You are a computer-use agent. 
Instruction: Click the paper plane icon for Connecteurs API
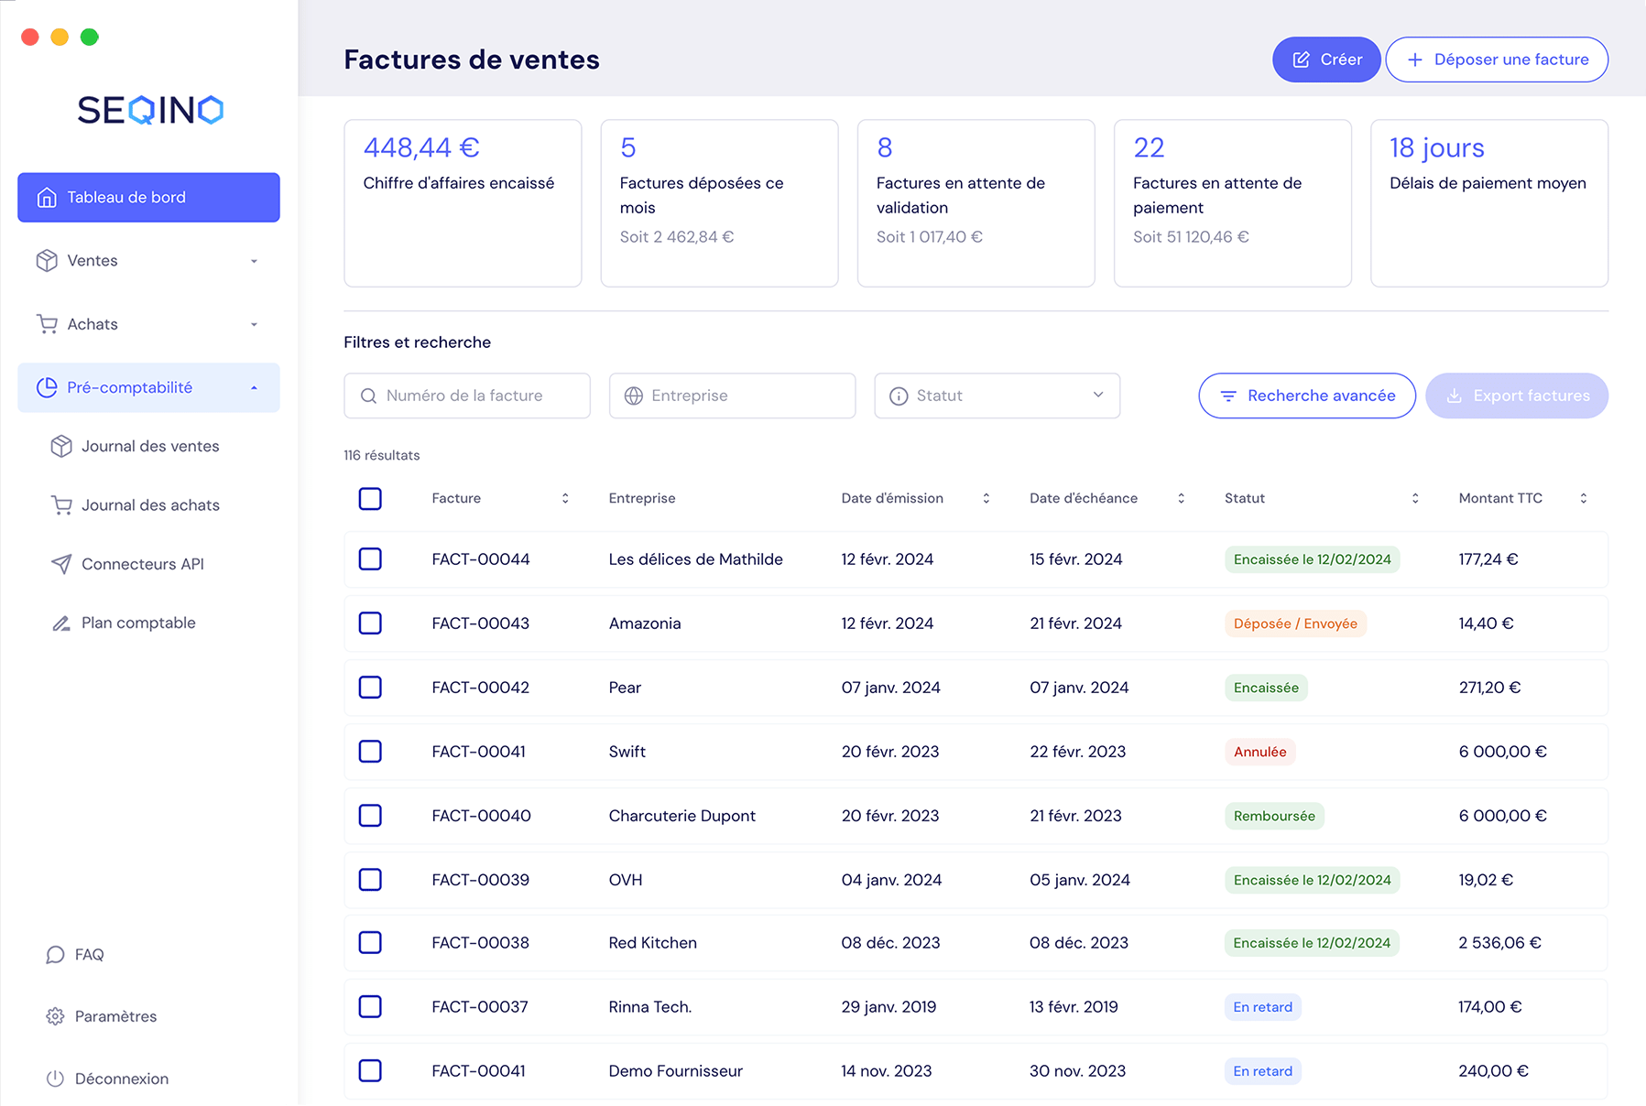61,564
